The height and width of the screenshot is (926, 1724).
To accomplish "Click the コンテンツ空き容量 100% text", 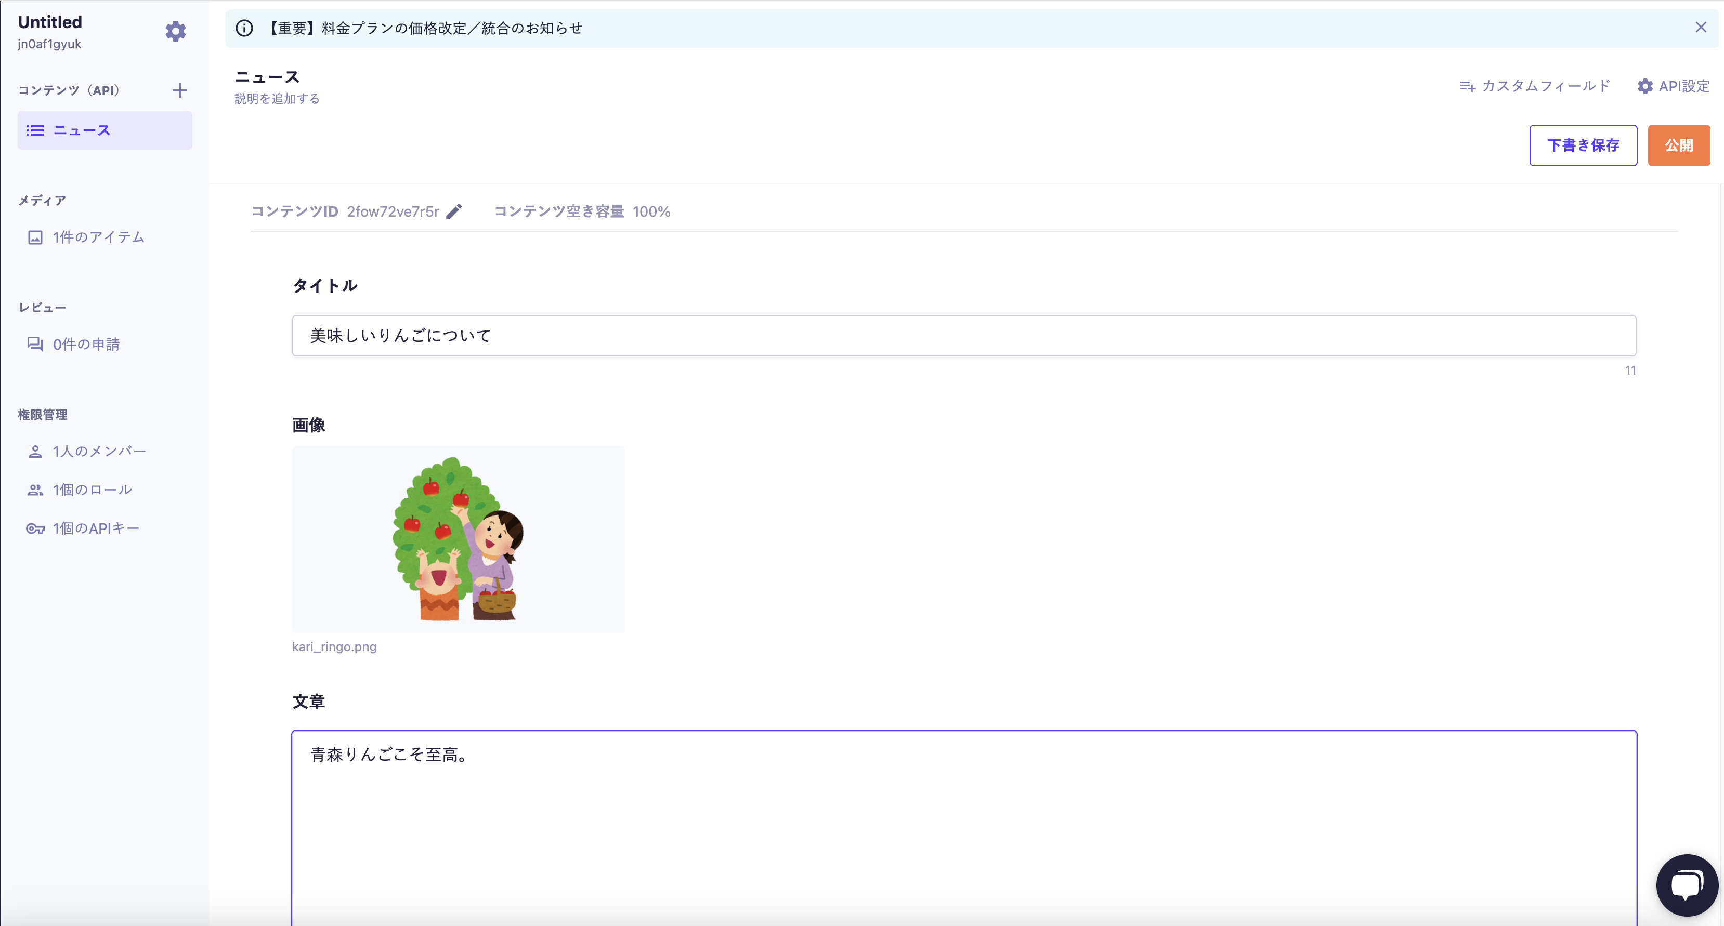I will coord(582,211).
